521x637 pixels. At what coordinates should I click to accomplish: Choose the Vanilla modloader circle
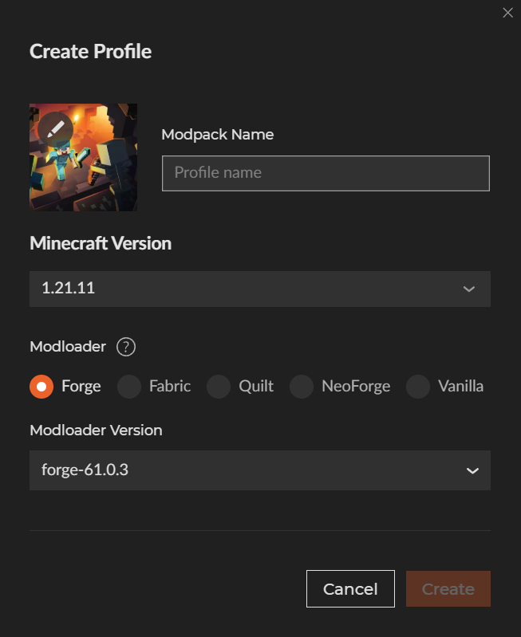pos(418,387)
